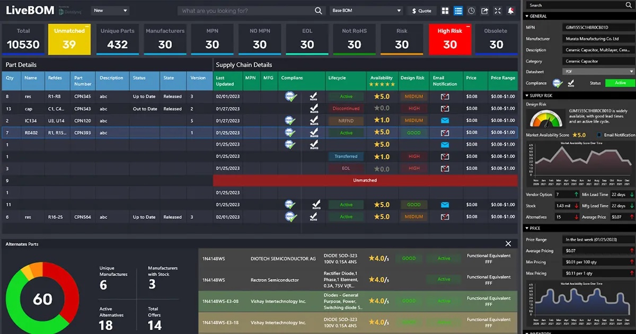Viewport: 636px width, 334px height.
Task: Open the New dropdown
Action: pos(110,11)
